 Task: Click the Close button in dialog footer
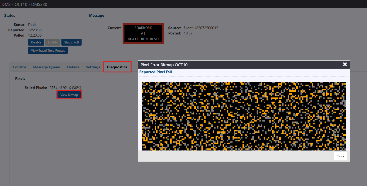tap(340, 156)
